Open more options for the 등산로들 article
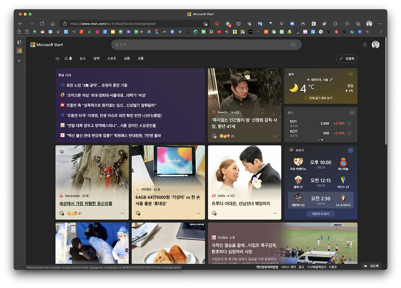Image resolution: width=401 pixels, height=288 pixels. 122,213
